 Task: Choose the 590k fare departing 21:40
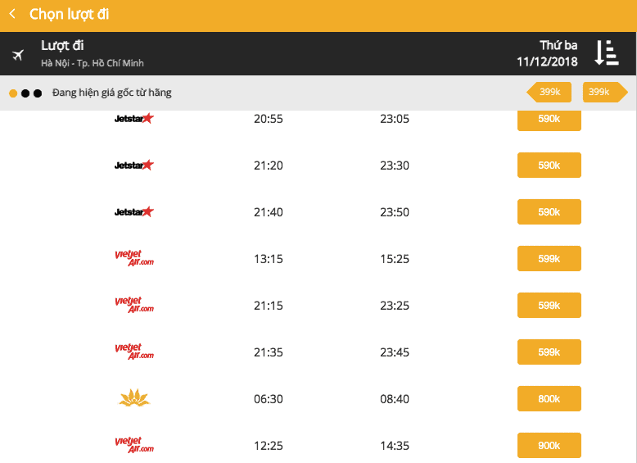549,211
